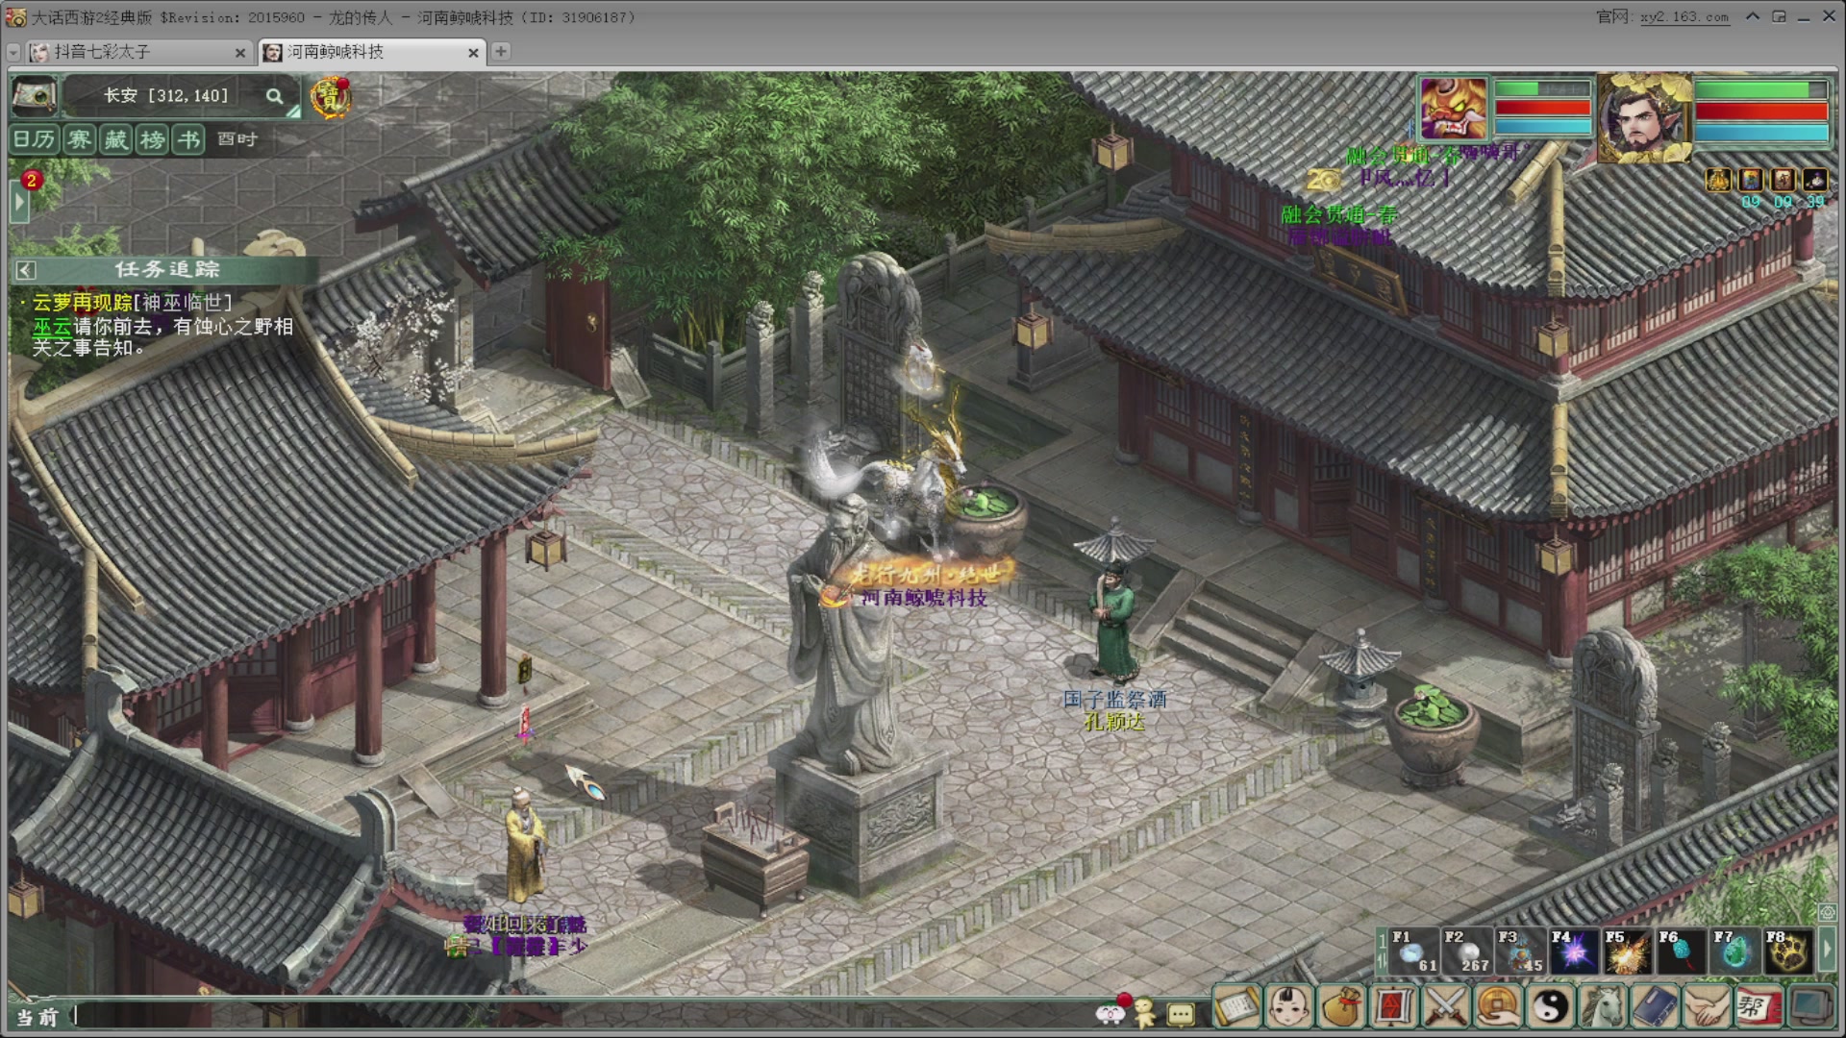Click the pet's green loyalty bar
Image resolution: width=1846 pixels, height=1038 pixels.
[x=1542, y=88]
